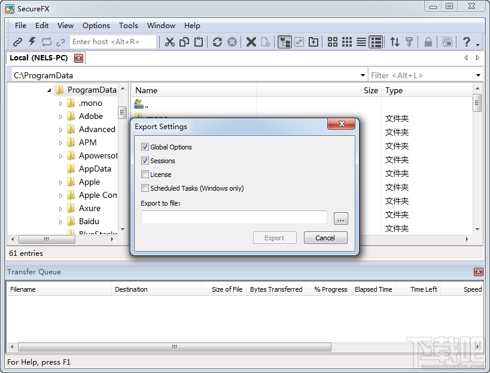This screenshot has width=490, height=373.
Task: Open the Tools menu
Action: (128, 26)
